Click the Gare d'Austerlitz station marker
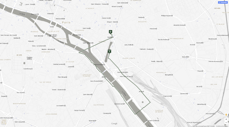The image size is (229, 127). pyautogui.click(x=102, y=81)
